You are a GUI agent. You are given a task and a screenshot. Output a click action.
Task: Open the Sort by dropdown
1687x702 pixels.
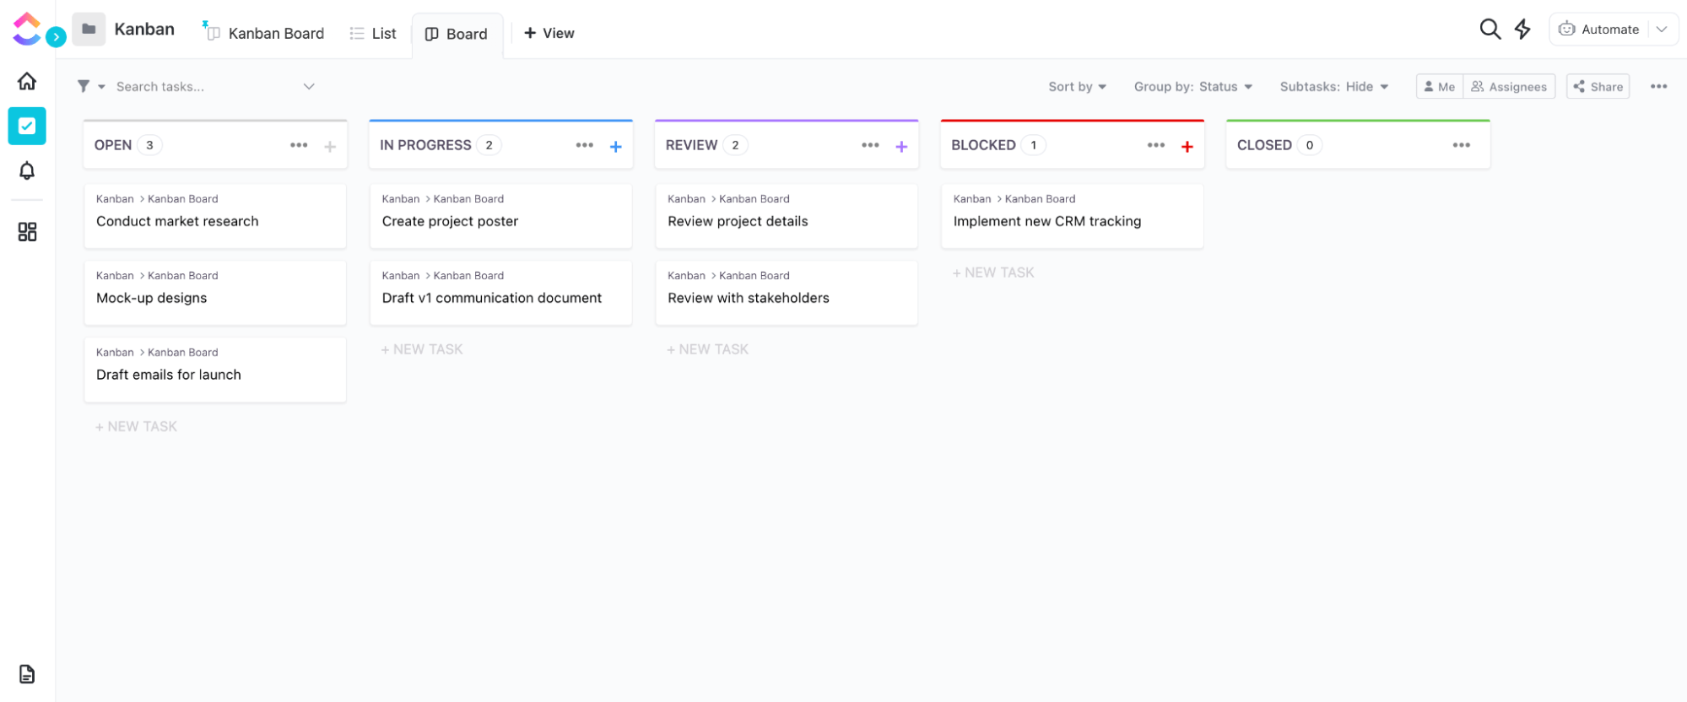pos(1077,87)
